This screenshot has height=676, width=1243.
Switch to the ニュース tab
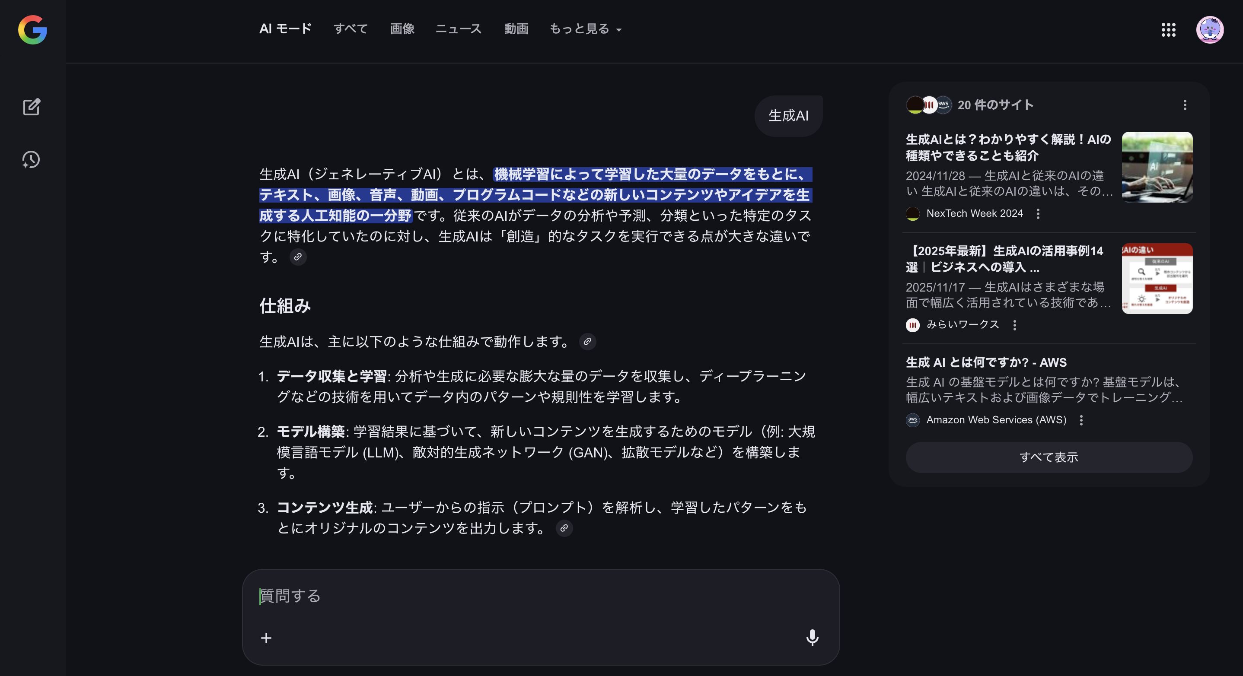(x=459, y=29)
